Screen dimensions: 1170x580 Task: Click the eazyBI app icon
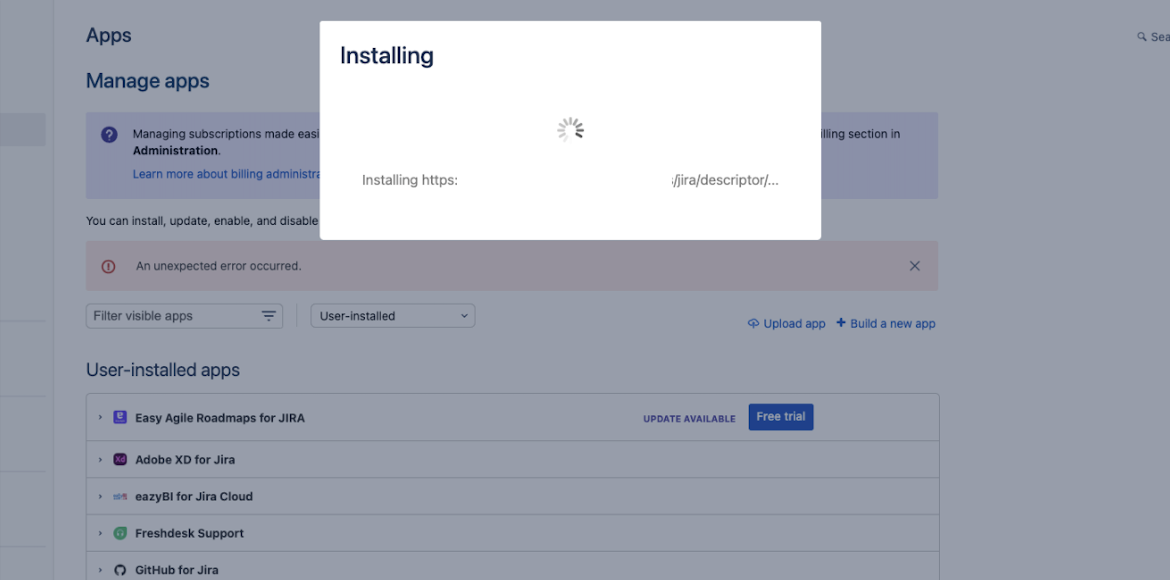click(120, 496)
